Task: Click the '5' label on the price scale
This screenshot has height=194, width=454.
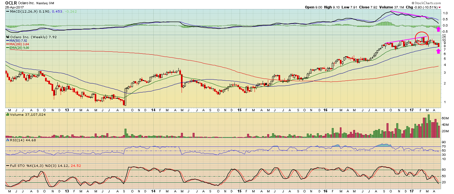Action: (444, 59)
